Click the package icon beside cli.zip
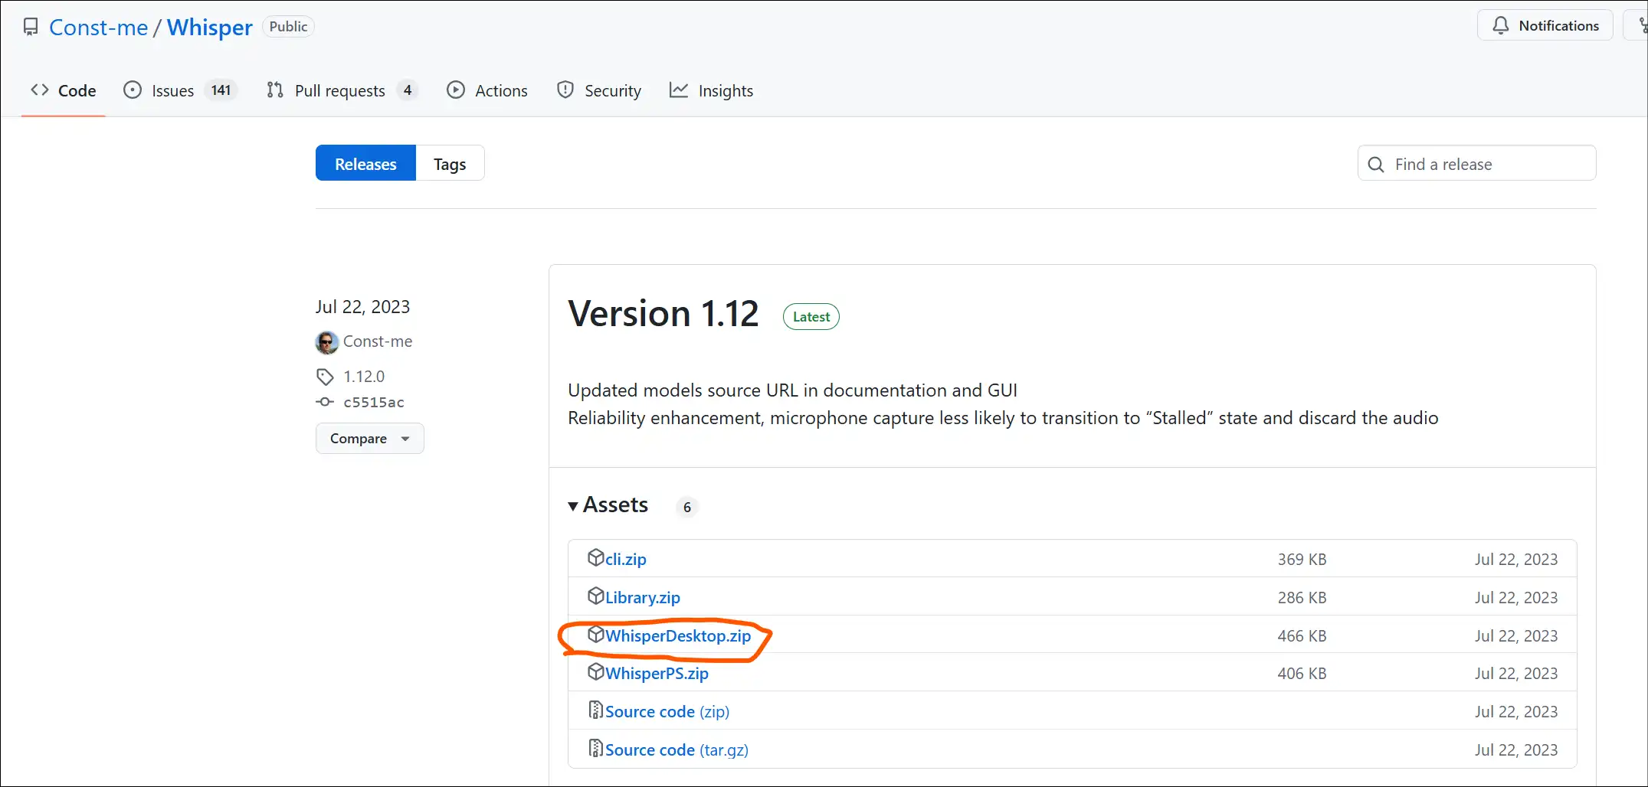Viewport: 1648px width, 787px height. pyautogui.click(x=596, y=557)
